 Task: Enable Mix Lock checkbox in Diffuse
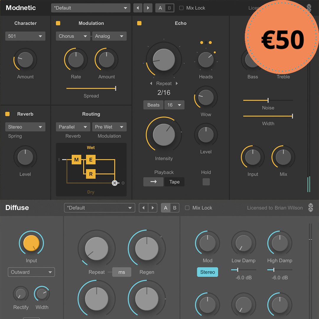pyautogui.click(x=187, y=208)
